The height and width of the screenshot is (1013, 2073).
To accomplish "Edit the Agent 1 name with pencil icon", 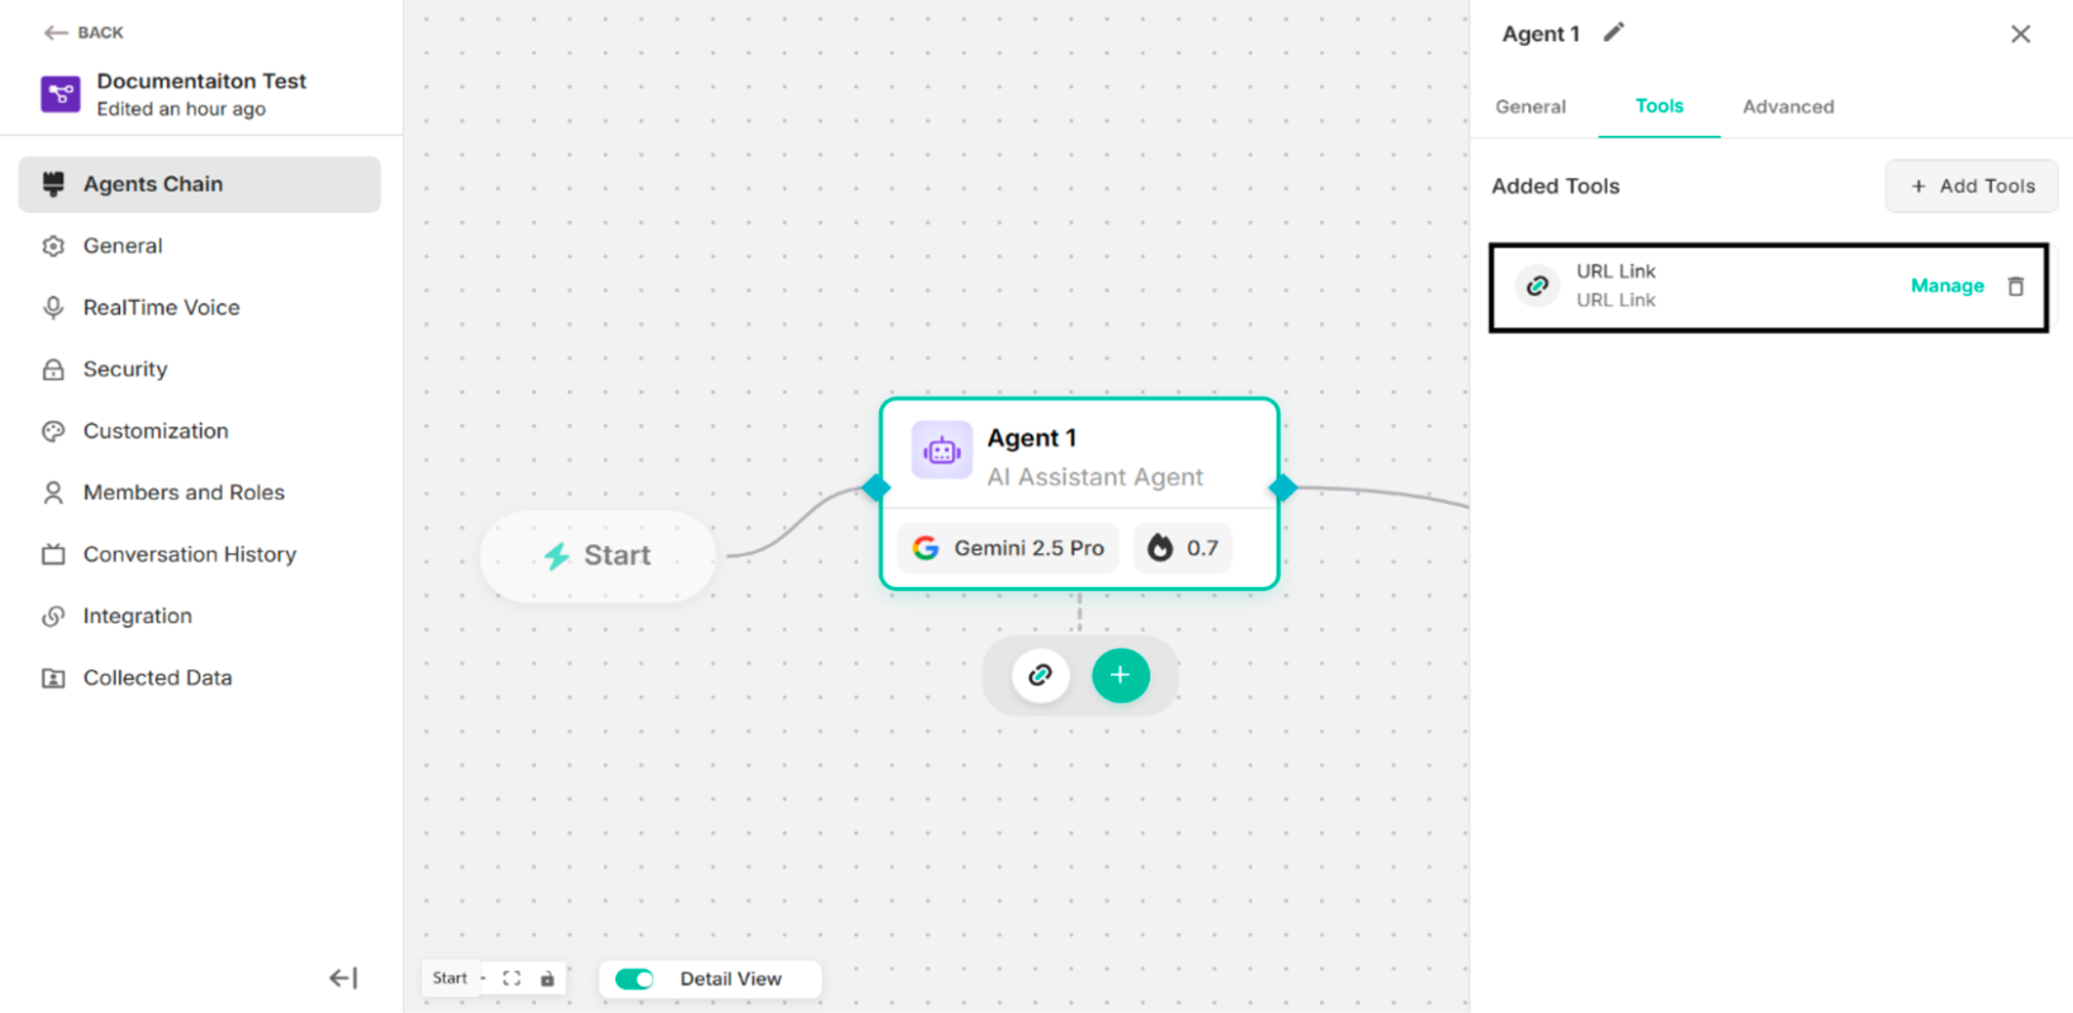I will 1614,32.
